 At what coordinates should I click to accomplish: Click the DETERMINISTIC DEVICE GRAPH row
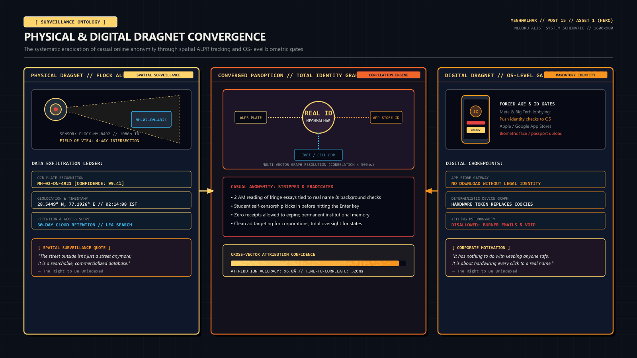(526, 200)
